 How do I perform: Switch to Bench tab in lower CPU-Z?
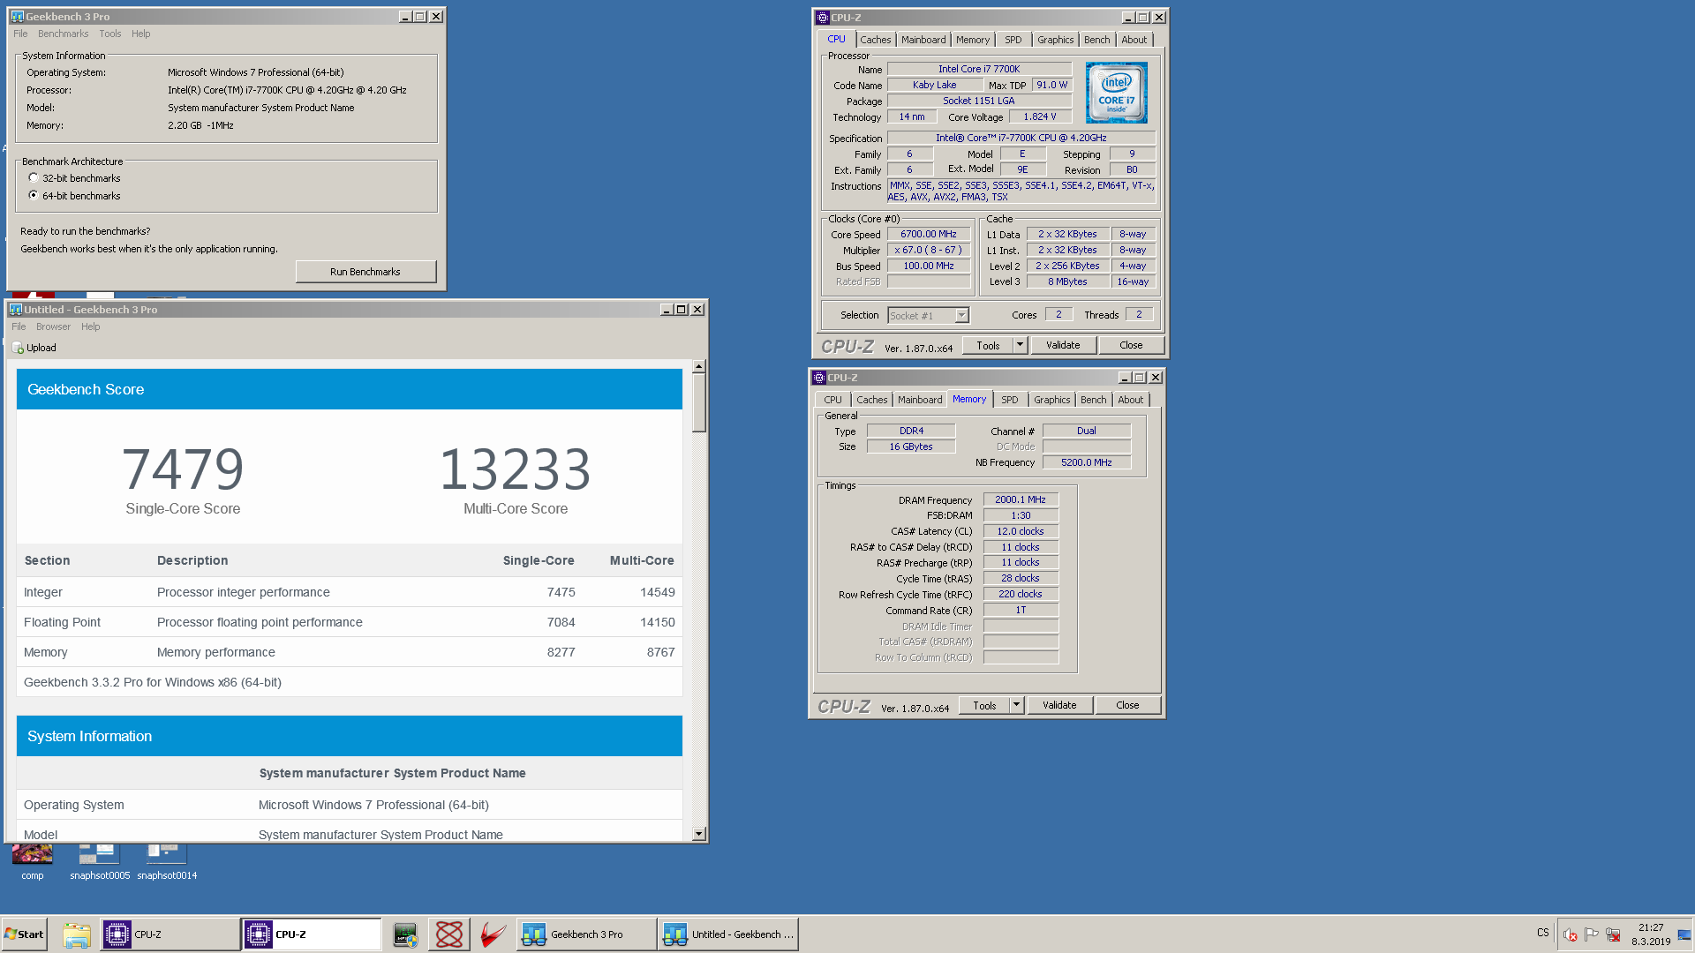click(x=1094, y=400)
